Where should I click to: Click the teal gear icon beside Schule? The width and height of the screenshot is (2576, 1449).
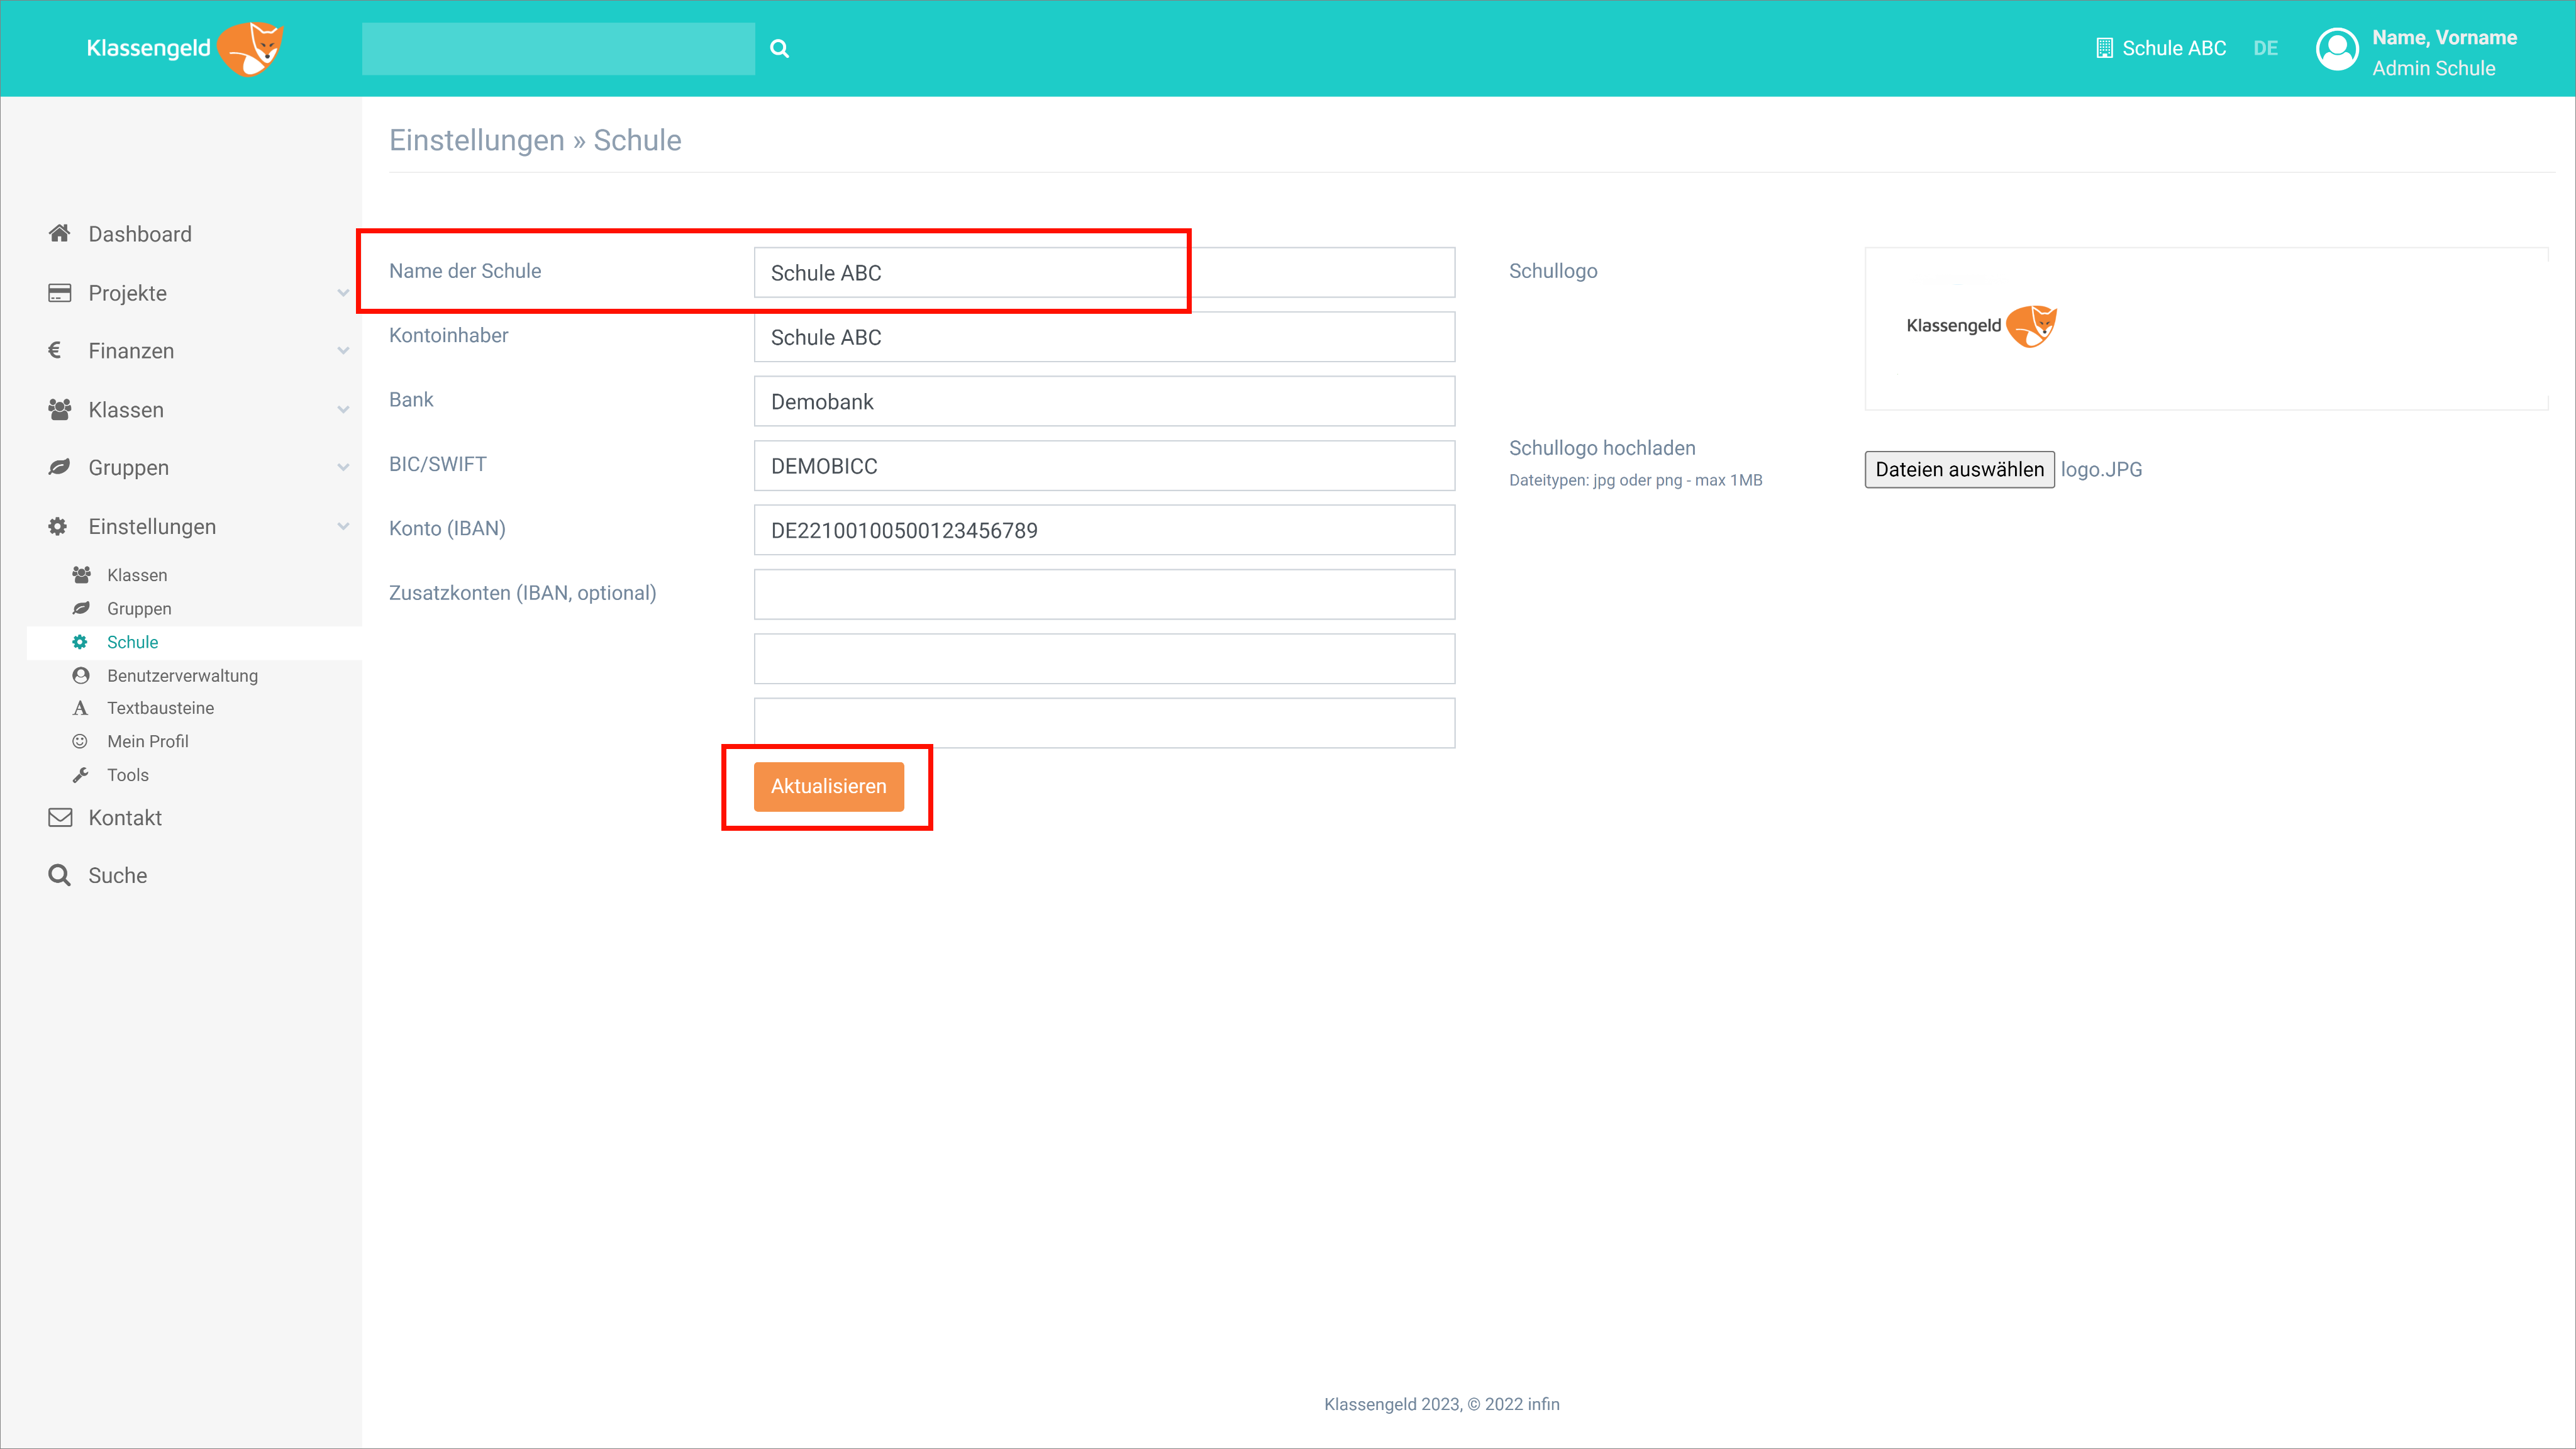coord(80,642)
